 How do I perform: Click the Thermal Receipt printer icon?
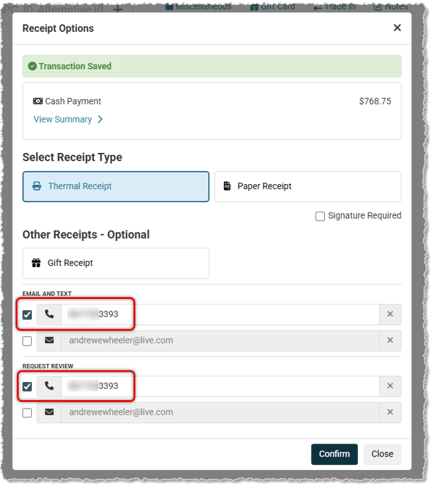pyautogui.click(x=37, y=186)
